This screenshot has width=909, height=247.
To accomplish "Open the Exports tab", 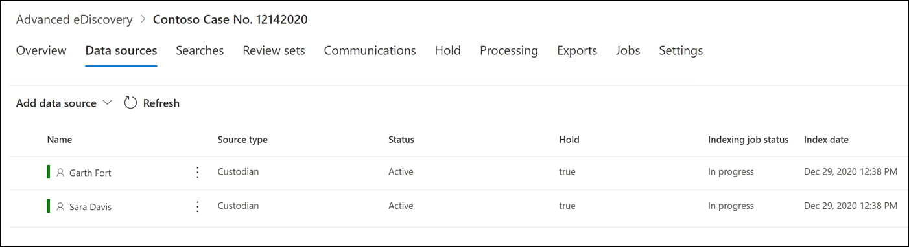I will pyautogui.click(x=577, y=50).
